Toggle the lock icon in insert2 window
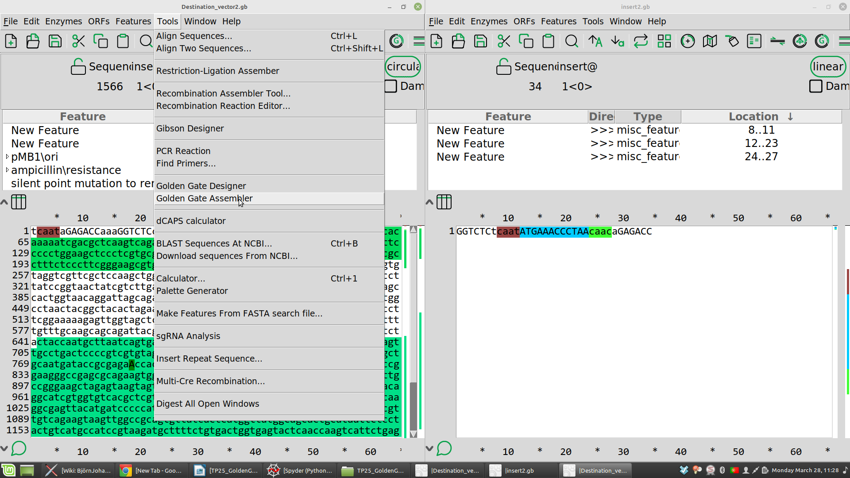Screen dimensions: 850x478 (x=503, y=67)
